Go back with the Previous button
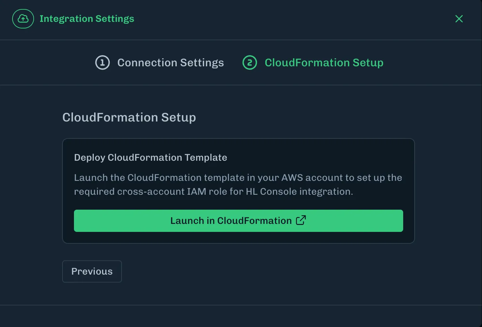Viewport: 482px width, 327px height. (92, 271)
